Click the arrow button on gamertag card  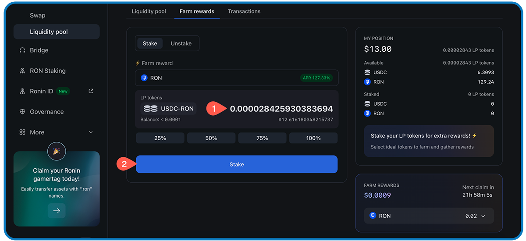pyautogui.click(x=57, y=211)
